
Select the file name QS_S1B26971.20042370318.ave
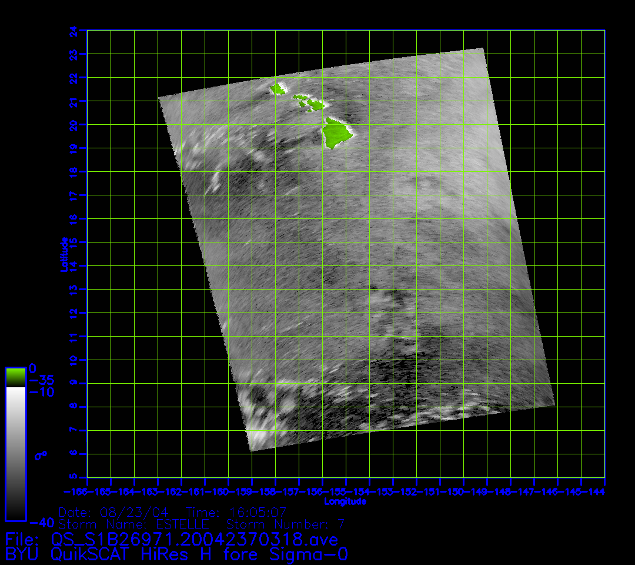coord(194,539)
